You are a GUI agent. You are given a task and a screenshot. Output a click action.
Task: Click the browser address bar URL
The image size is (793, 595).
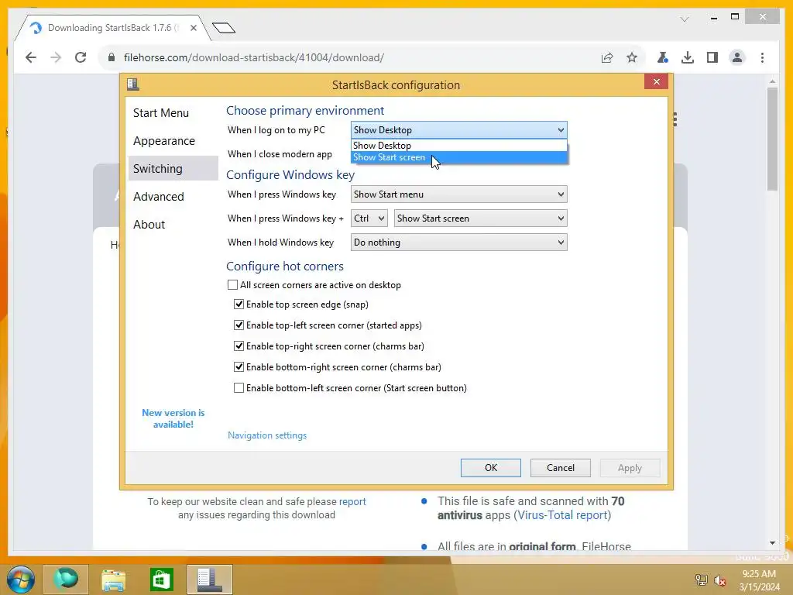click(x=253, y=57)
